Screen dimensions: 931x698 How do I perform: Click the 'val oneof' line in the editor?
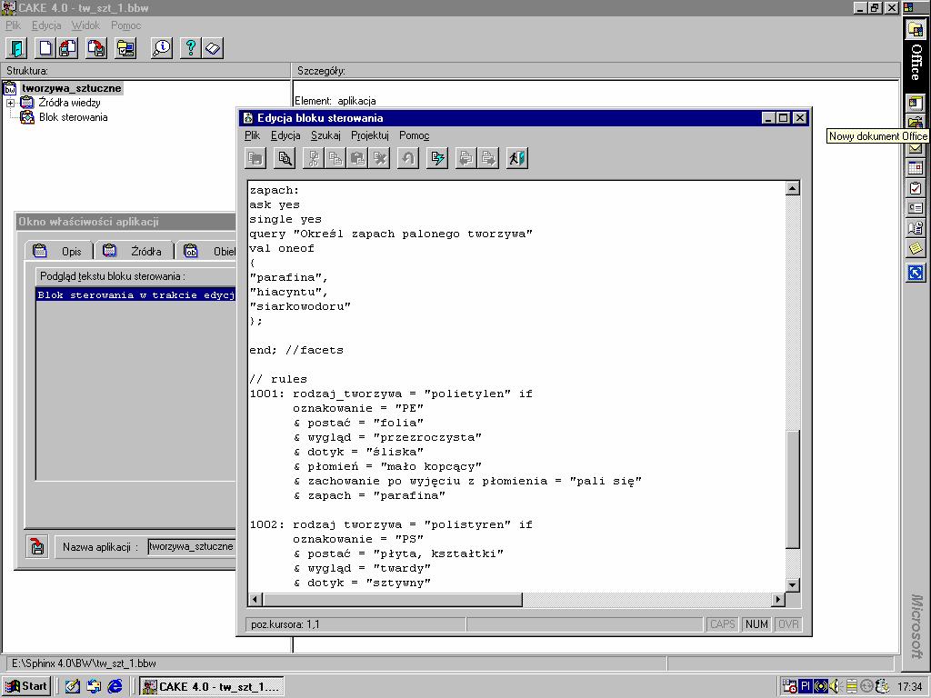[x=282, y=248]
